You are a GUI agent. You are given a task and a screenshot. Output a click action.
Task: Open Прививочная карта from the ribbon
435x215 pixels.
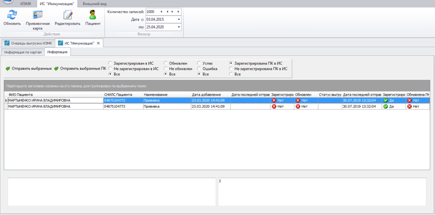click(x=37, y=15)
